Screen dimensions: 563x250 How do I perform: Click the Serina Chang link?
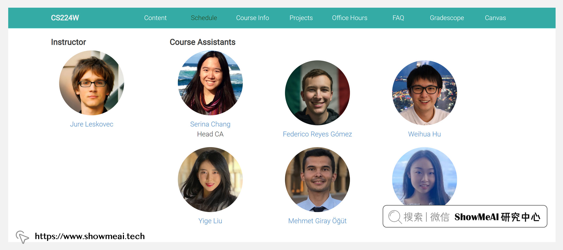[x=210, y=124]
